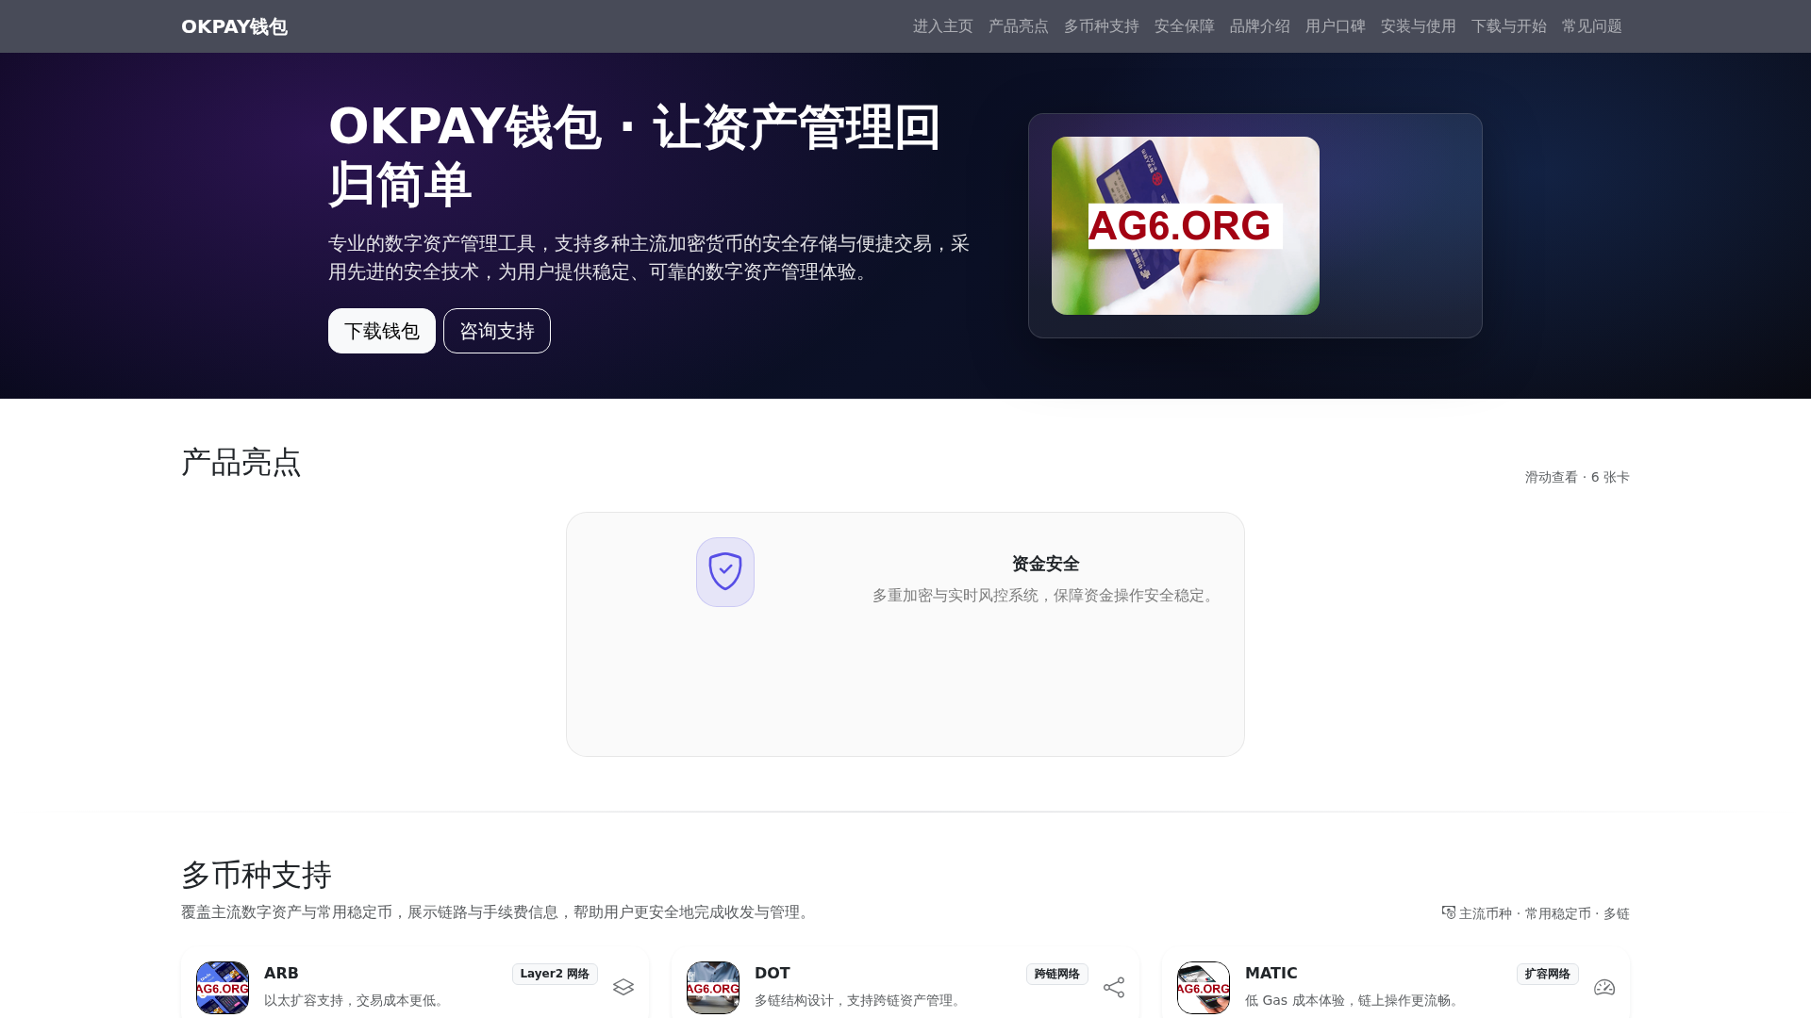Viewport: 1811px width, 1018px height.
Task: Open the 常见问题 nav link
Action: [1592, 26]
